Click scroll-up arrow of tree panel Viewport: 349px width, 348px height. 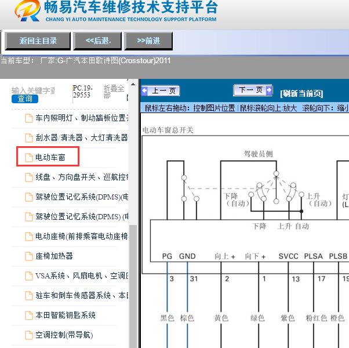pos(133,85)
